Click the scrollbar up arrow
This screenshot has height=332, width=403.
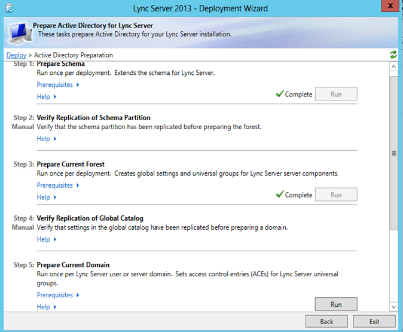click(x=393, y=65)
